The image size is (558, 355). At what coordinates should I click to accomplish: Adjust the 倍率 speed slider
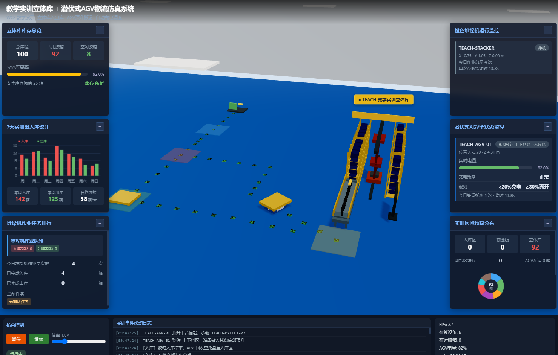coord(79,341)
